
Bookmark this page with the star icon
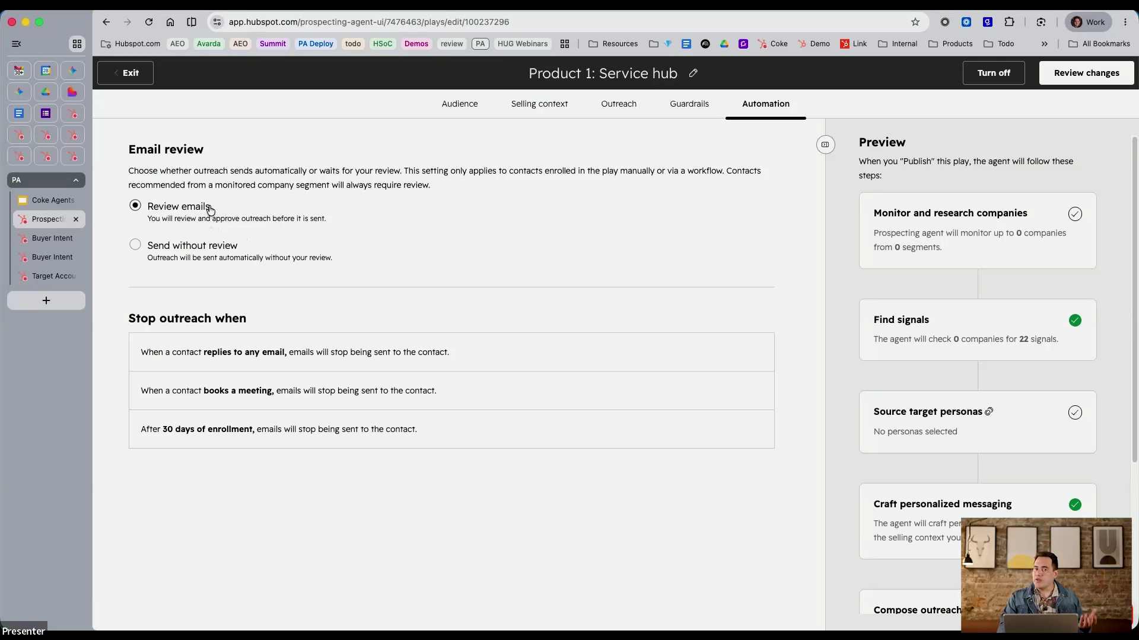click(x=915, y=22)
